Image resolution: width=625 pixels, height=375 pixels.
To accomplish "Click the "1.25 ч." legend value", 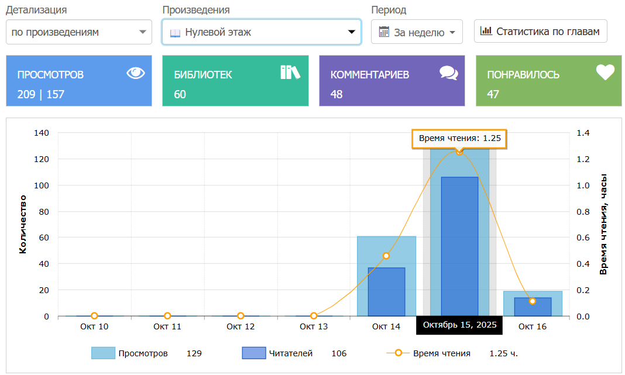I will (503, 353).
